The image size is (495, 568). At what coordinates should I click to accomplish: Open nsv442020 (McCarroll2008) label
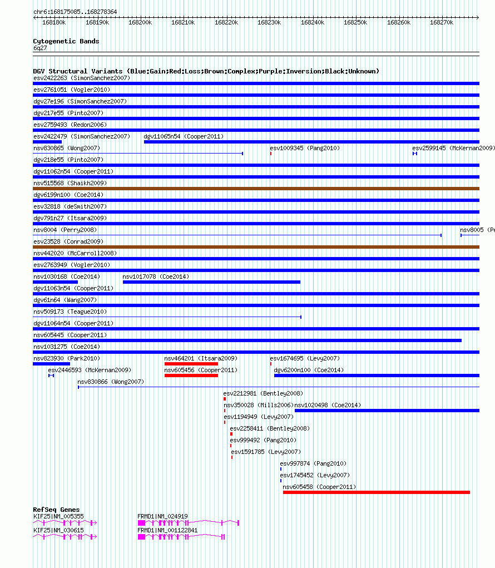pos(75,253)
